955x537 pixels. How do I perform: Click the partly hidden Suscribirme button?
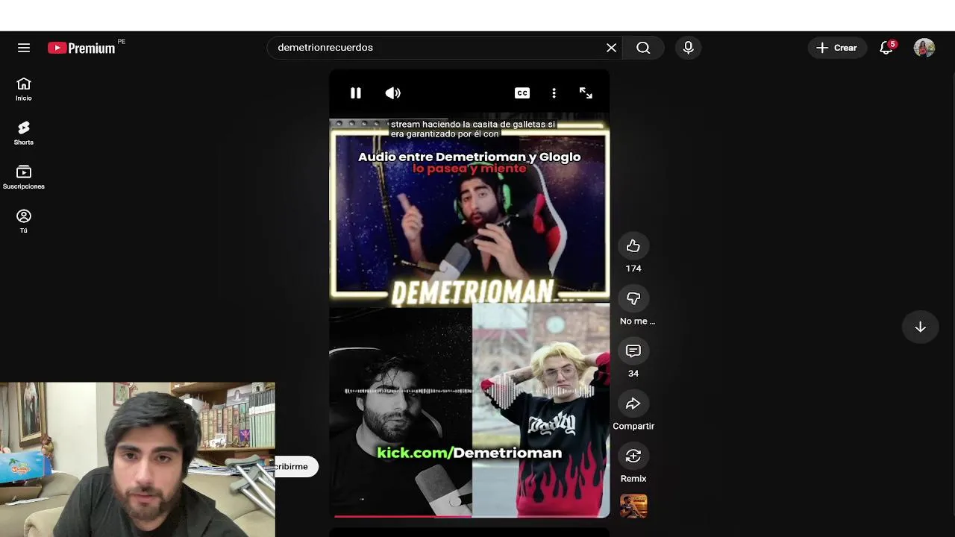pyautogui.click(x=297, y=466)
